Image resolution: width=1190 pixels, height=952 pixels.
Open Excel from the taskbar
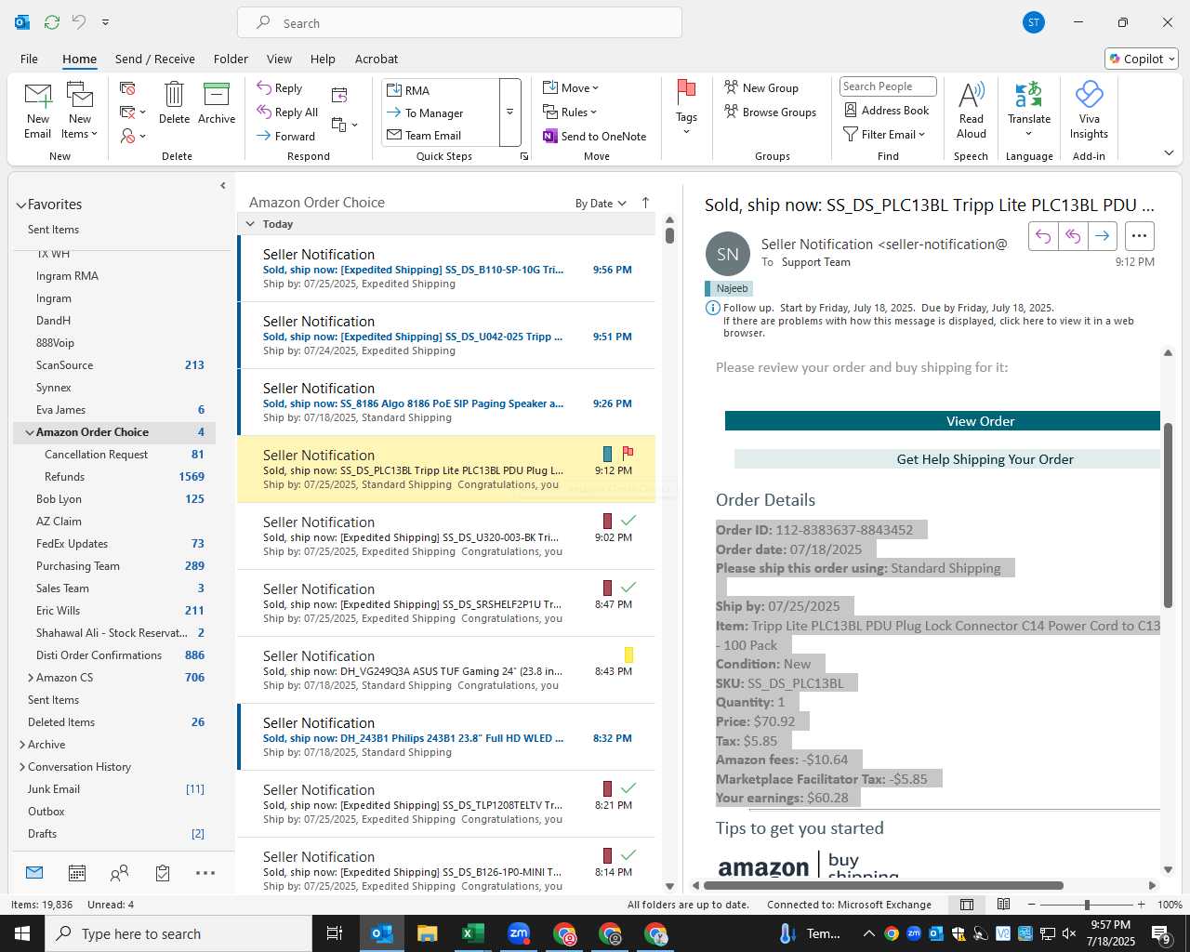pyautogui.click(x=472, y=933)
